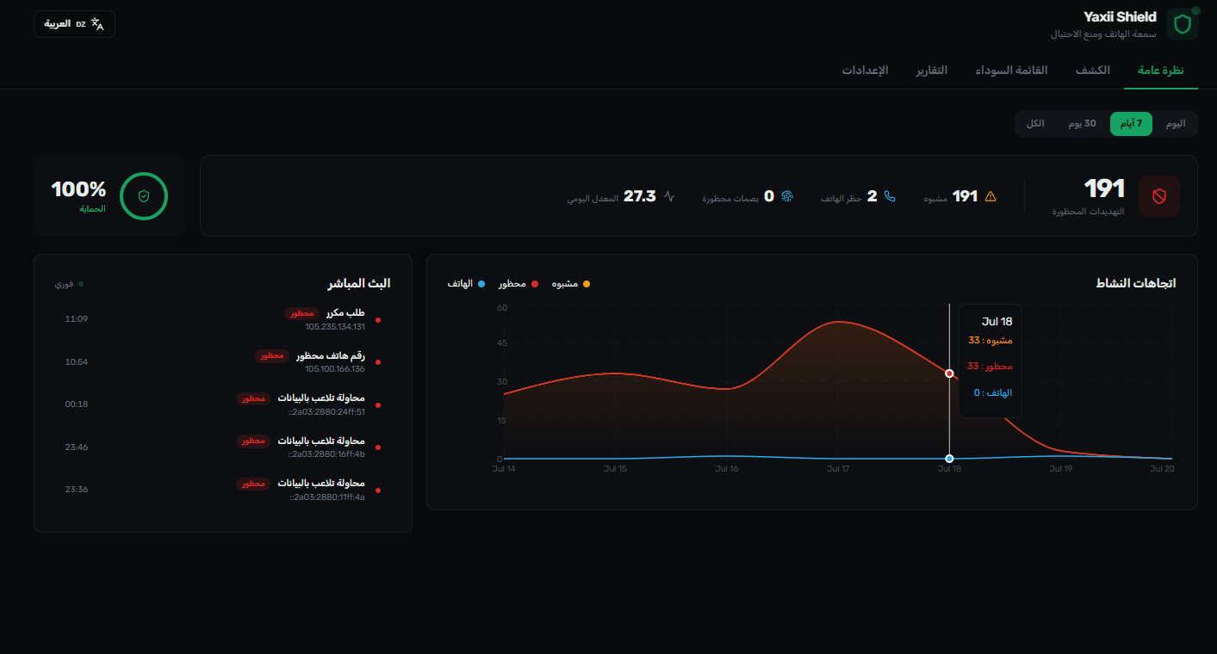Viewport: 1217px width, 654px height.
Task: Open the القائمة السوداء tab
Action: [x=1011, y=70]
